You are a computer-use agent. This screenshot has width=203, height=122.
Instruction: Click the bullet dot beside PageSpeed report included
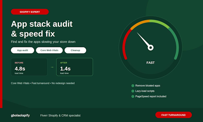click(133, 97)
